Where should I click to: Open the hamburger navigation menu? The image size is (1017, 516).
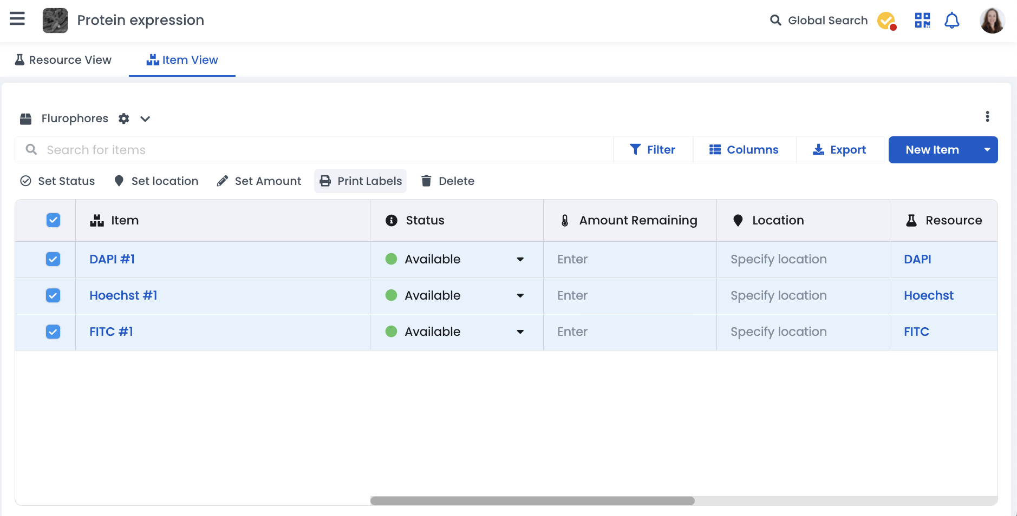coord(17,19)
